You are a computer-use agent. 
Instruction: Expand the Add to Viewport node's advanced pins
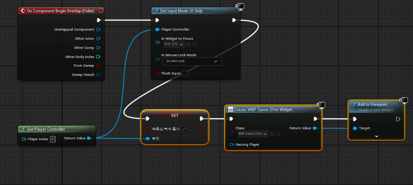pos(377,136)
